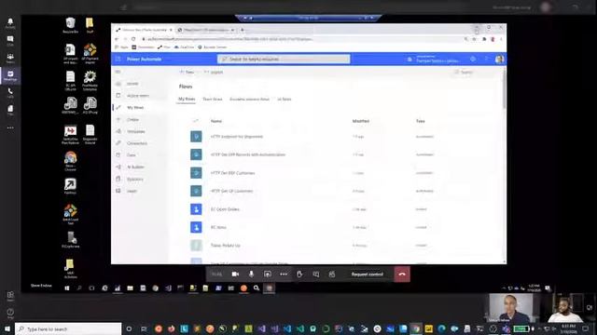Open the New flow dropdown
597x335 pixels.
tap(187, 72)
